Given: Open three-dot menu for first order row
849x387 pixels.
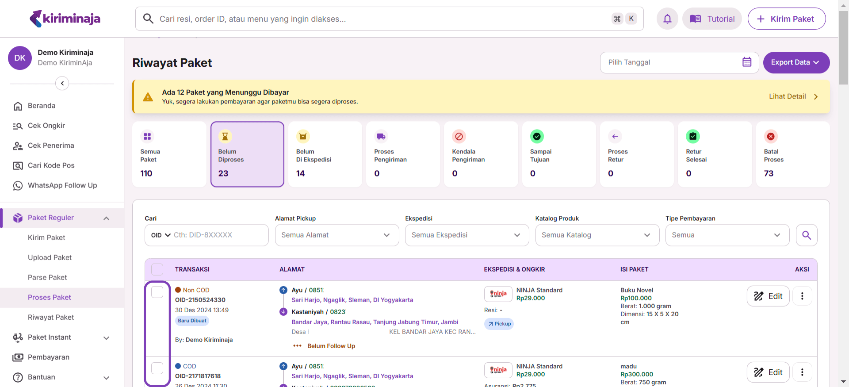Looking at the screenshot, I should click(802, 296).
